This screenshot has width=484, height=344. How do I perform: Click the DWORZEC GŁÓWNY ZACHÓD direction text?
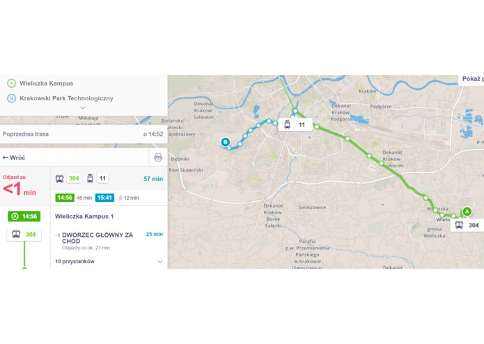tap(97, 238)
